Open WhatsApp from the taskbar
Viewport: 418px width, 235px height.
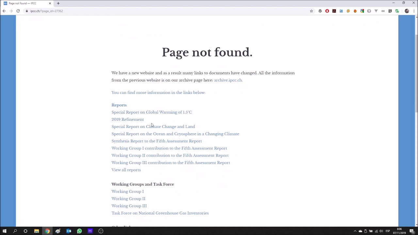pos(79,231)
